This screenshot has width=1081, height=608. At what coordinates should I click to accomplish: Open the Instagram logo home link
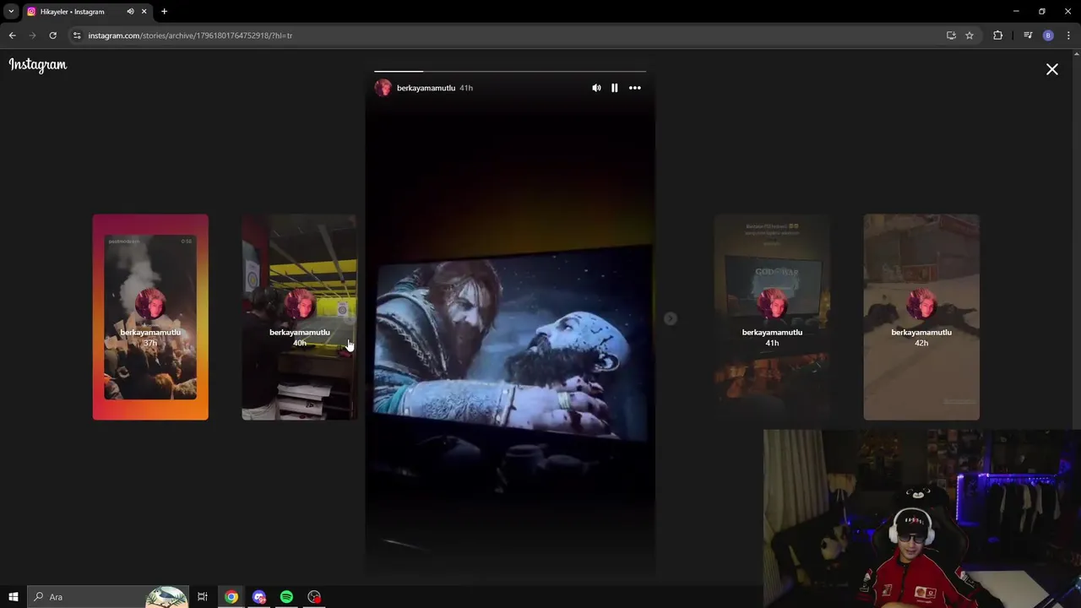coord(38,65)
